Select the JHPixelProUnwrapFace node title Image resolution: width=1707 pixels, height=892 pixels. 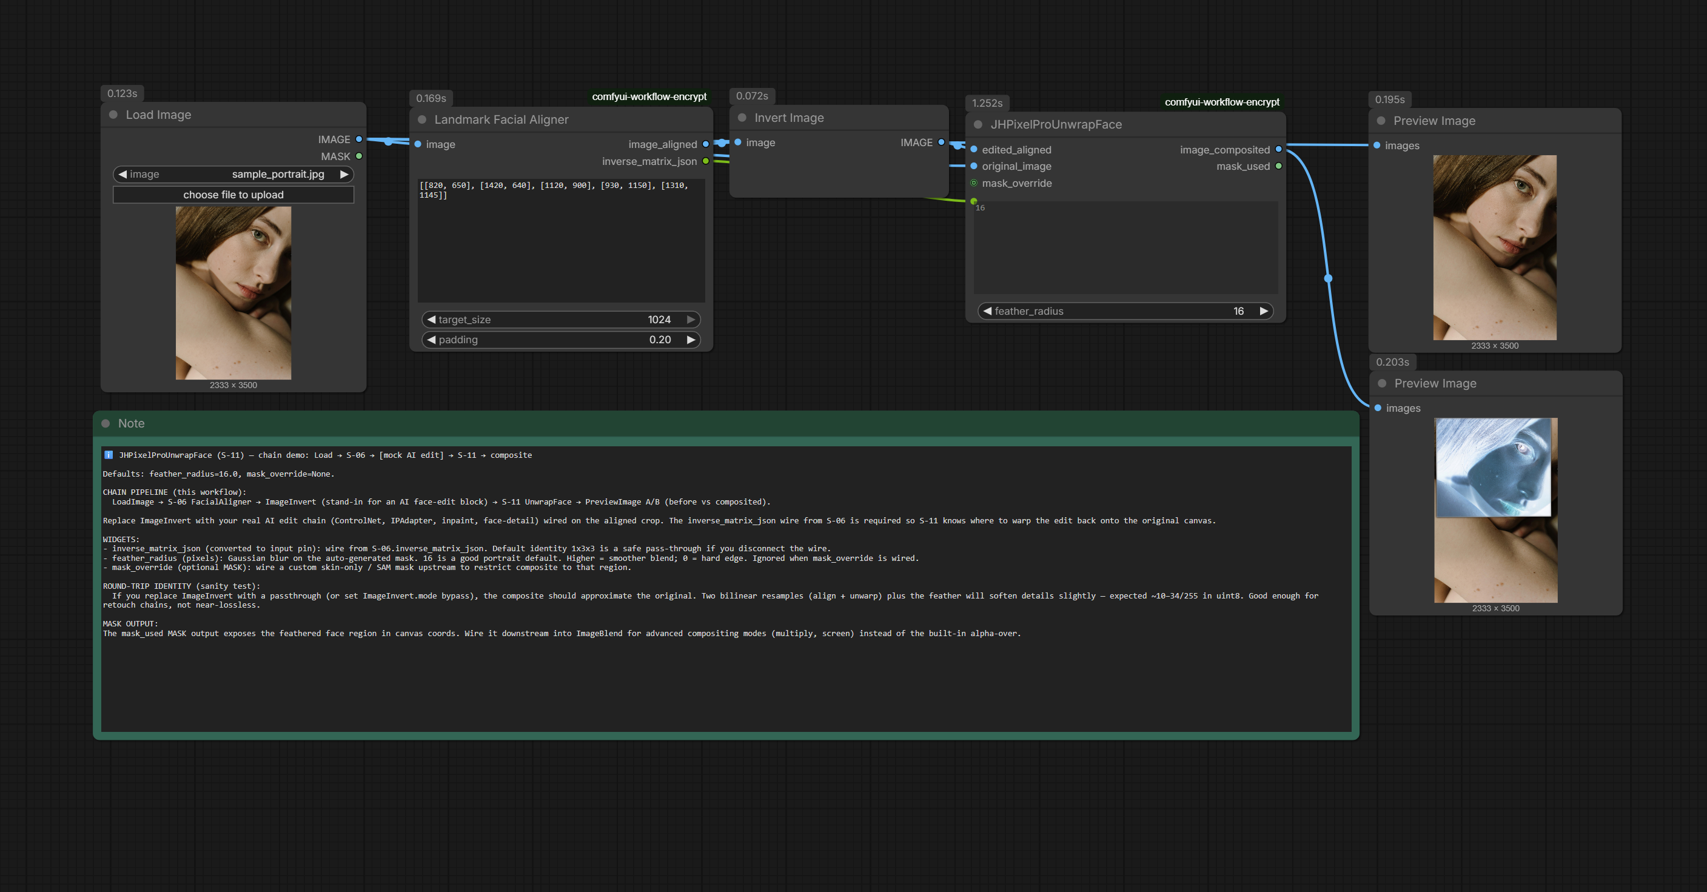(1056, 124)
